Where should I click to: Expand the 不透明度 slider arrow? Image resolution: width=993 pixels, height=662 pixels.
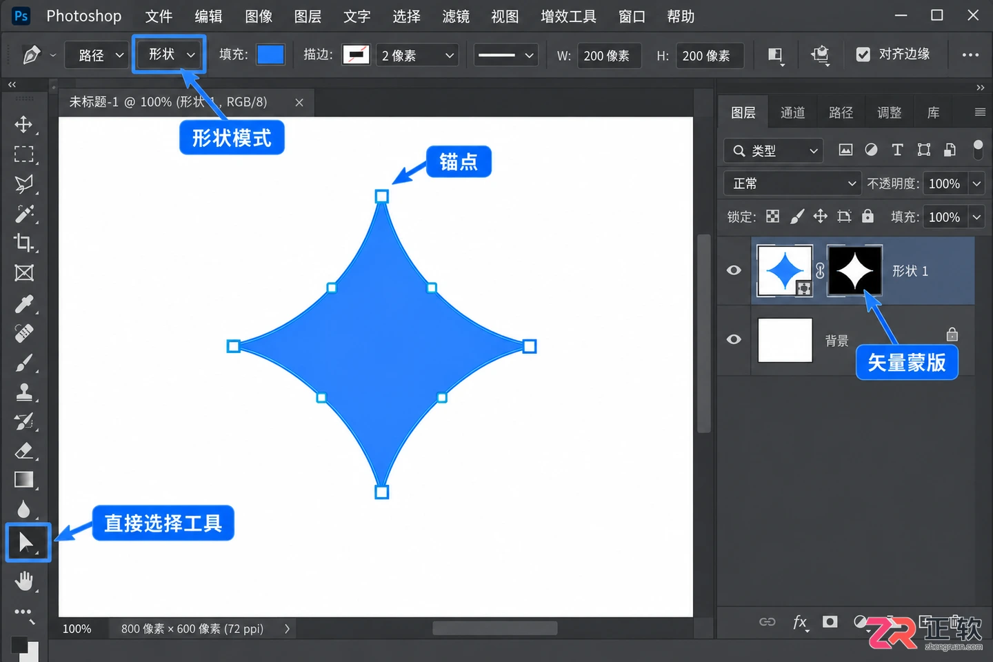(x=976, y=183)
